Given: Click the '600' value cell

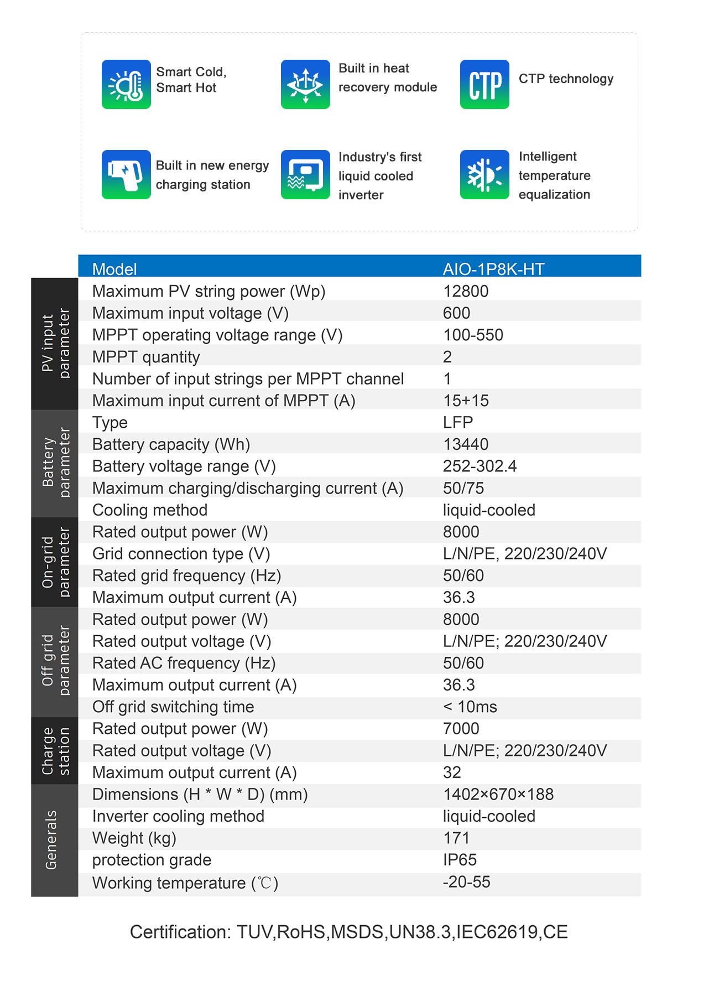Looking at the screenshot, I should pyautogui.click(x=457, y=313).
